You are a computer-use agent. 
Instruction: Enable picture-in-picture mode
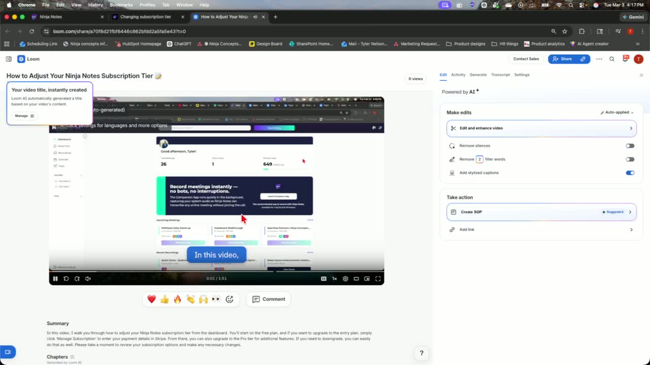click(x=367, y=278)
